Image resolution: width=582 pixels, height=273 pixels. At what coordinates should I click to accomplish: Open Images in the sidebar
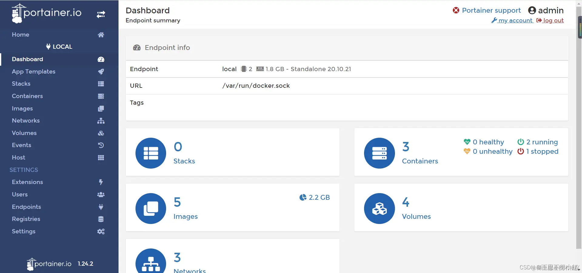pos(22,109)
